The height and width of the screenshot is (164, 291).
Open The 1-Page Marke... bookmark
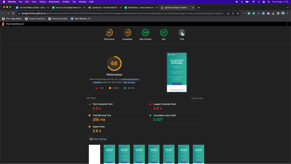click(x=12, y=18)
